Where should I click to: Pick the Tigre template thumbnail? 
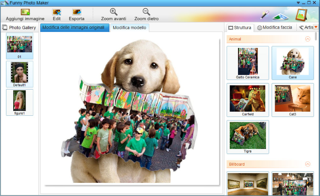(x=248, y=137)
